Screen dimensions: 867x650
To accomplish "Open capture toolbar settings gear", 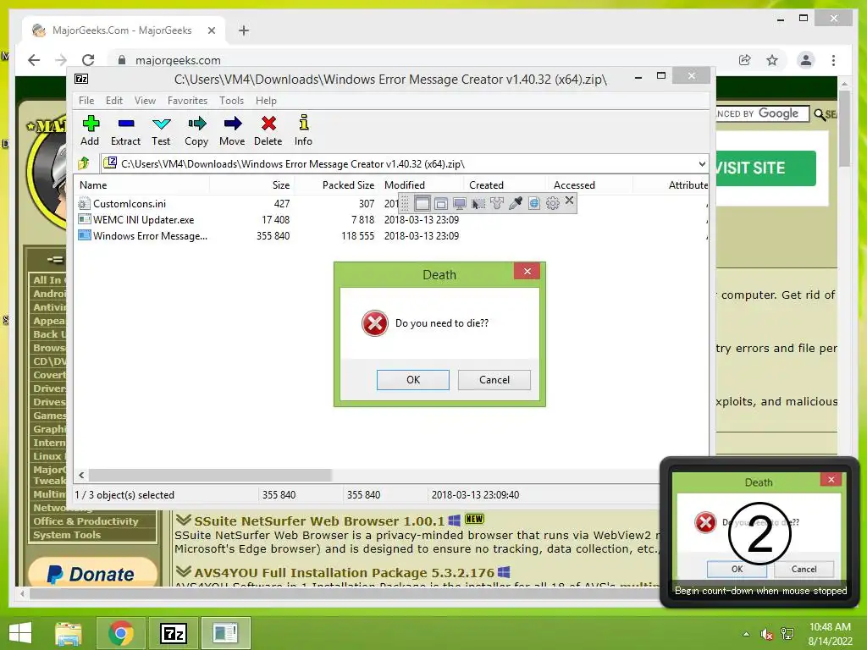I will (x=552, y=203).
